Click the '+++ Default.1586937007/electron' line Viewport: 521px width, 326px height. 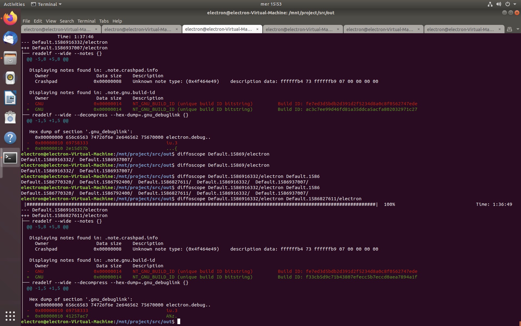pos(64,48)
